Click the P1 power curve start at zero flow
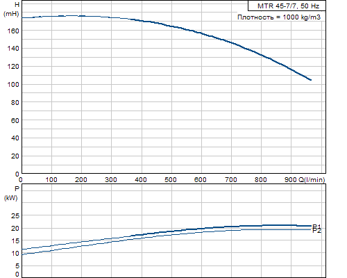 (x=22, y=250)
